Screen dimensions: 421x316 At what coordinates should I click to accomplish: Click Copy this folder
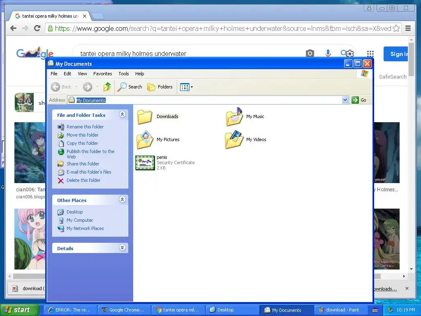pyautogui.click(x=82, y=143)
